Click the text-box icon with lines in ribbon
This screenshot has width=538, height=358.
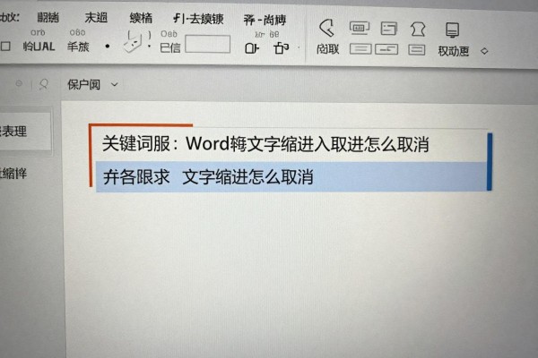pyautogui.click(x=389, y=29)
